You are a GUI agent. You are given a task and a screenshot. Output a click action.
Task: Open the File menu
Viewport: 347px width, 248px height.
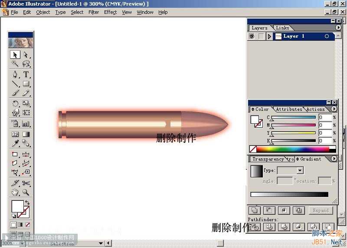click(x=14, y=12)
